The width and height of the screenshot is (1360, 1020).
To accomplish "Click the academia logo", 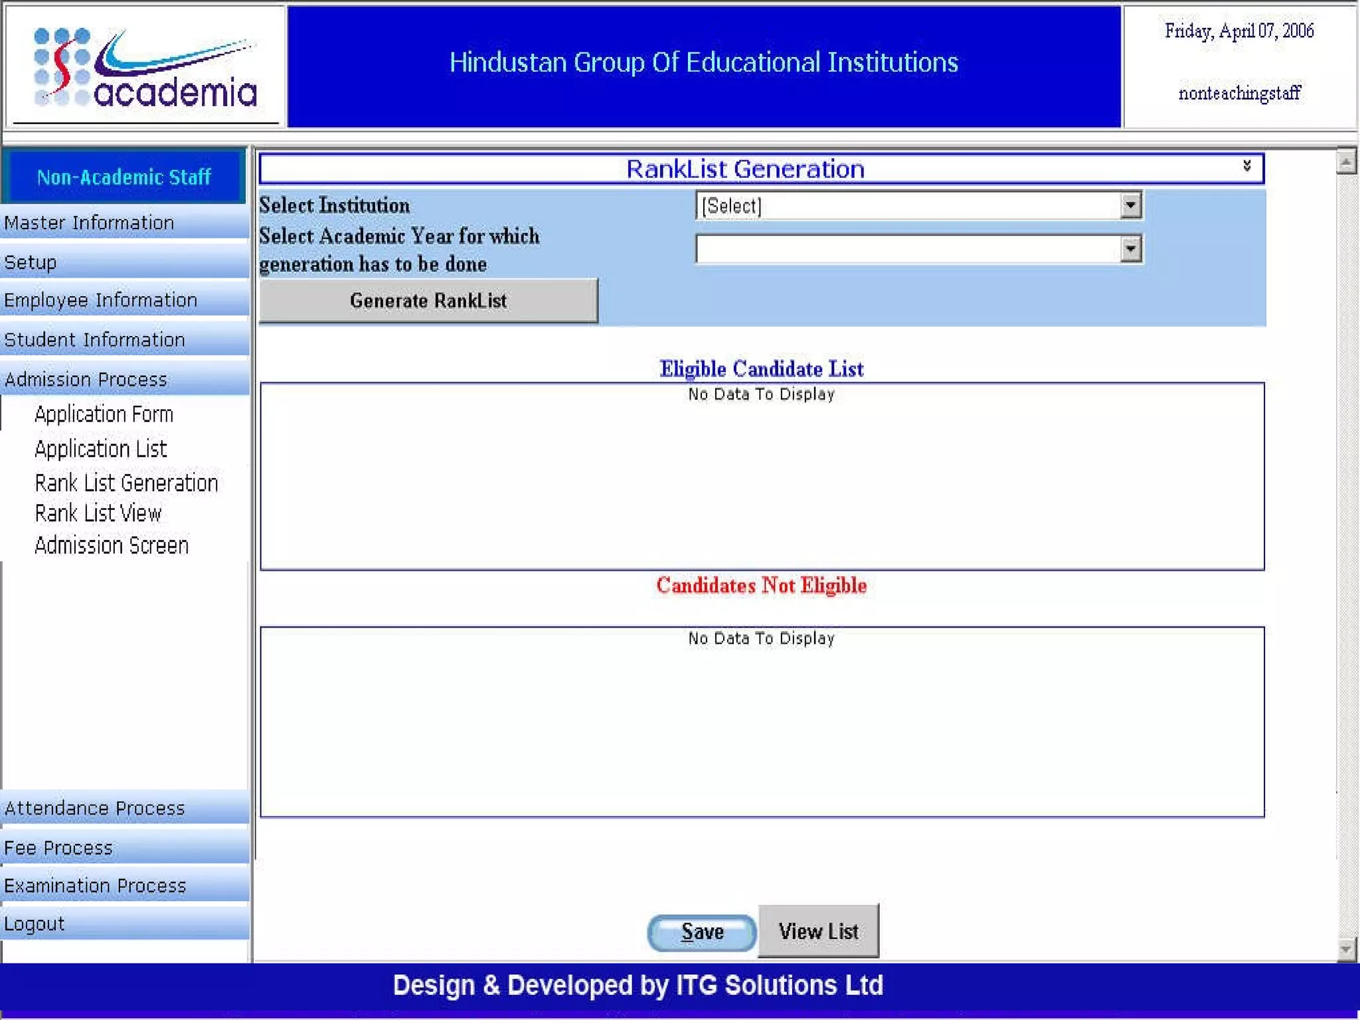I will 145,68.
